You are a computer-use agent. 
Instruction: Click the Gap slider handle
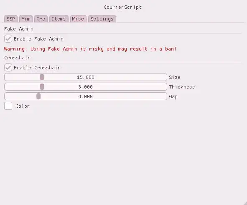click(x=38, y=96)
